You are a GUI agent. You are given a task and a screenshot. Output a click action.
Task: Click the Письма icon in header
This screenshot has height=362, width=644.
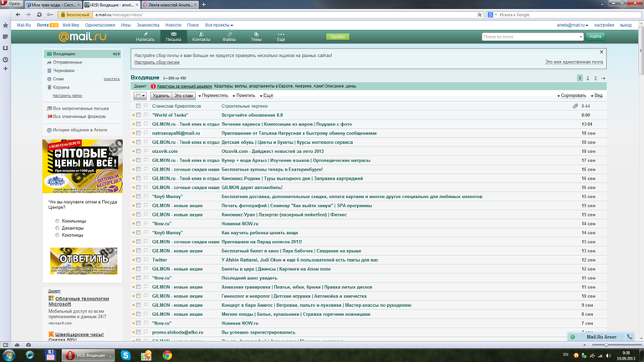(173, 37)
